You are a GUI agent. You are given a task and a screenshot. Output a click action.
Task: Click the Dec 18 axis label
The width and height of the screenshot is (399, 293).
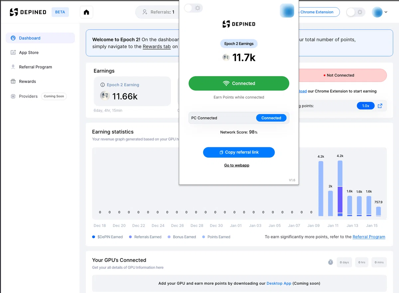(100, 226)
